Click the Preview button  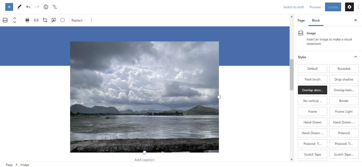click(x=315, y=7)
